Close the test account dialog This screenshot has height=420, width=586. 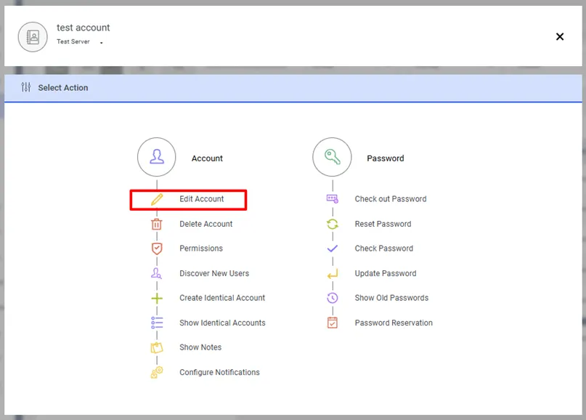pyautogui.click(x=559, y=36)
